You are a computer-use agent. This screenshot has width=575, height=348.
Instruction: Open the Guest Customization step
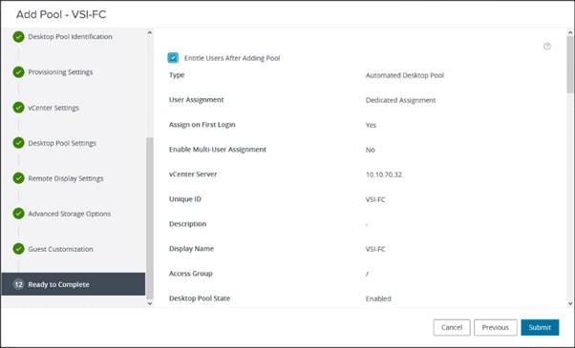point(60,249)
